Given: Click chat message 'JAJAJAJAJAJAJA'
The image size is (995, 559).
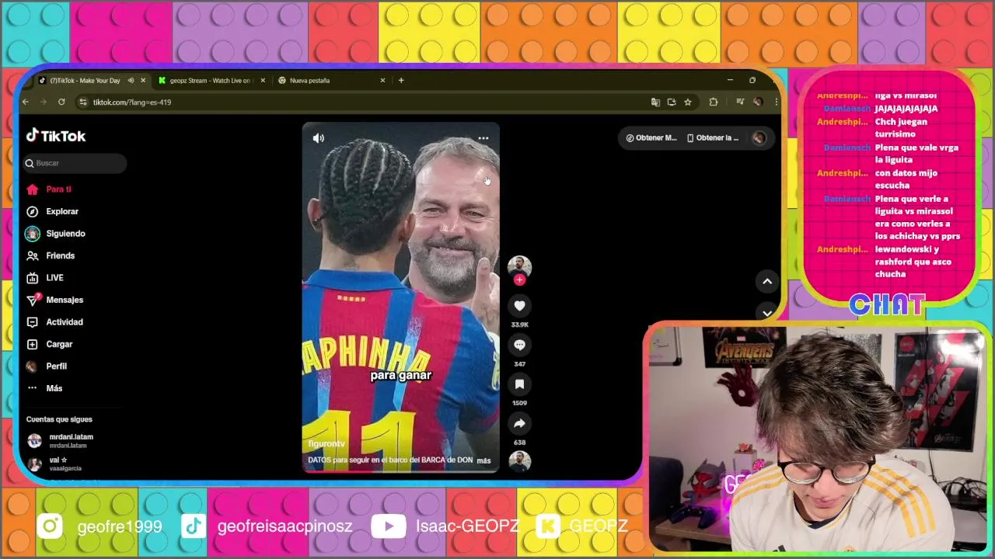Looking at the screenshot, I should coord(906,109).
